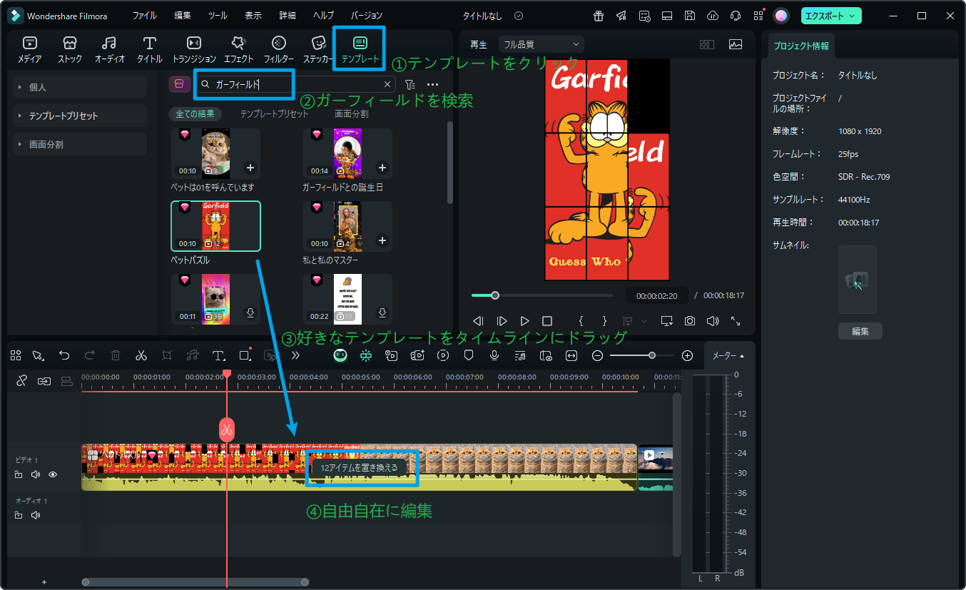Expand the 画面分割 sidebar category

click(x=80, y=144)
